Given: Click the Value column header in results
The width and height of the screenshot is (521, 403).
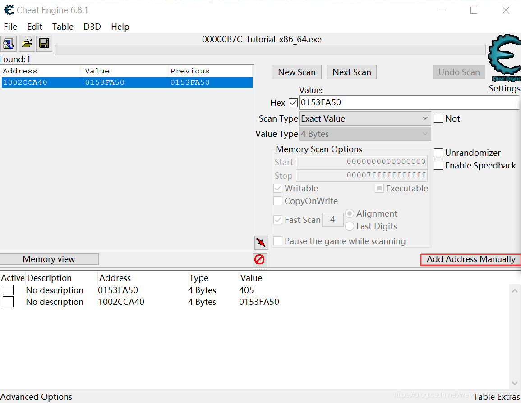Looking at the screenshot, I should [x=124, y=71].
